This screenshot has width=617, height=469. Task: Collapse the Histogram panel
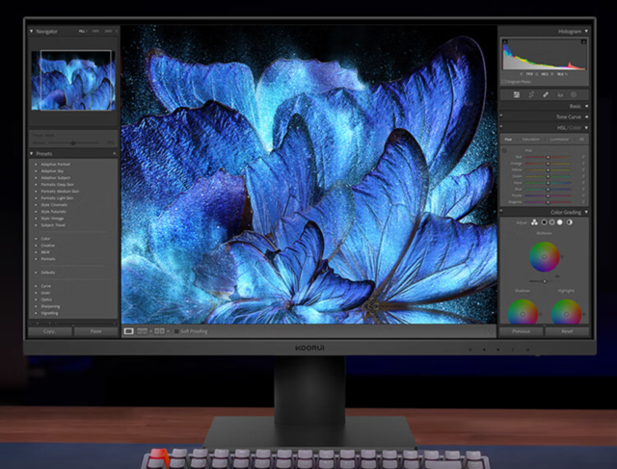(x=586, y=31)
